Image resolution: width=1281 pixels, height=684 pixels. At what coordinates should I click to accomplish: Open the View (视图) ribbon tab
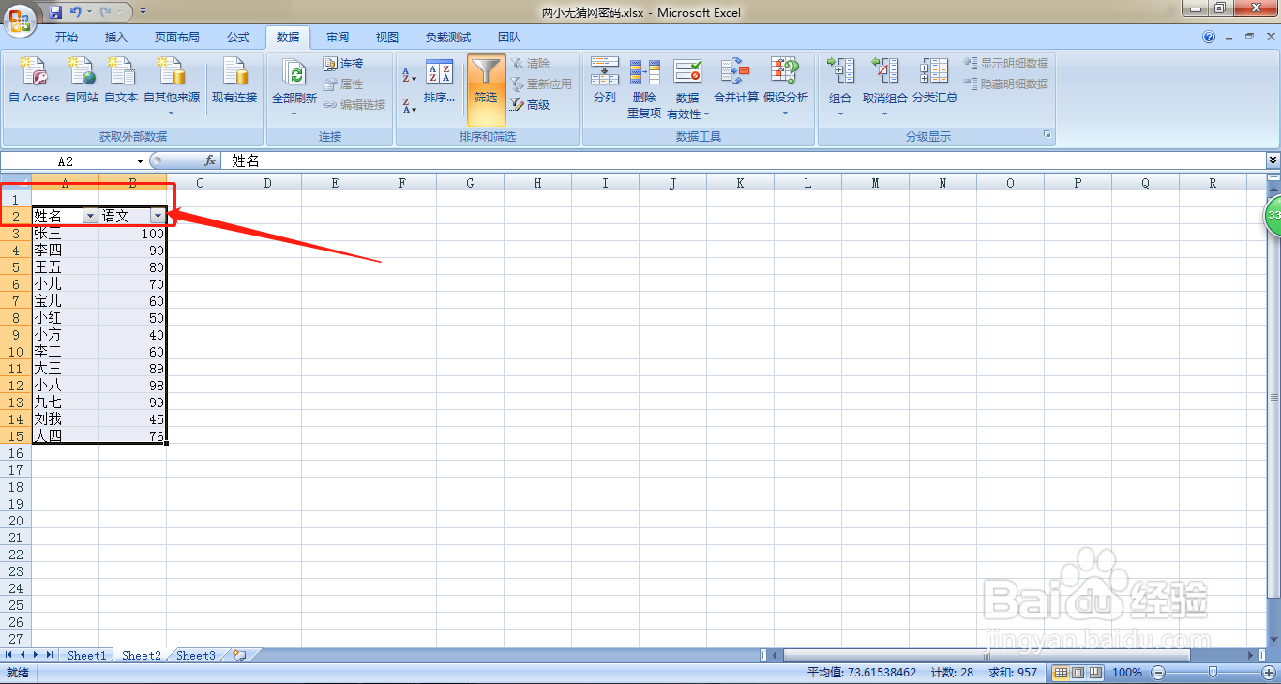pos(387,38)
